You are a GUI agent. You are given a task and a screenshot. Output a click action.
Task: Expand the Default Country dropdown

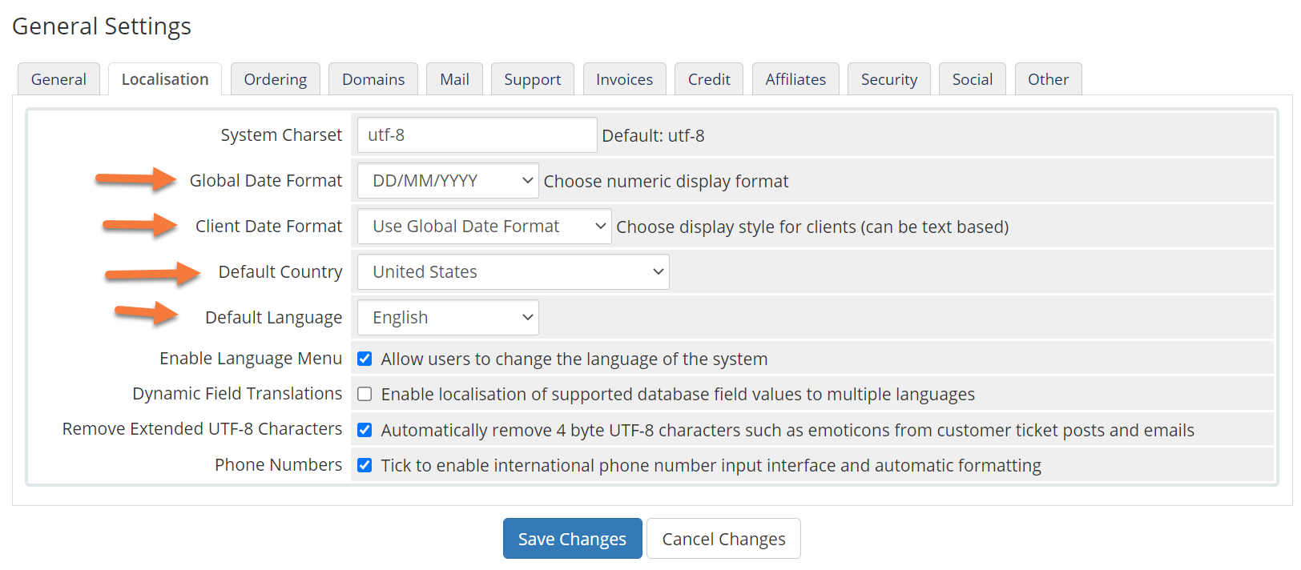tap(513, 272)
